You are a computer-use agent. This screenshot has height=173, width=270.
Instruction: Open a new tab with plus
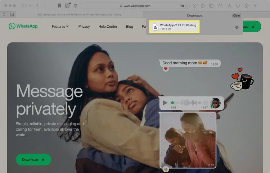(255, 6)
